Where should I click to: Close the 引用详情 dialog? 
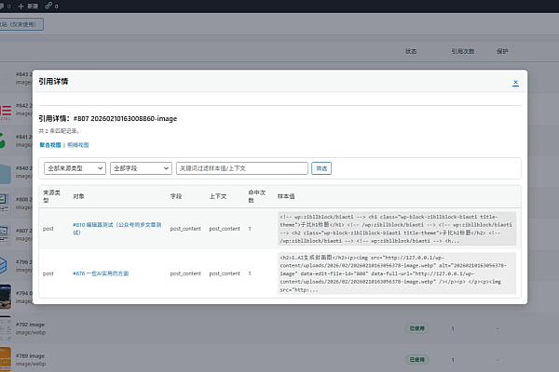[515, 83]
